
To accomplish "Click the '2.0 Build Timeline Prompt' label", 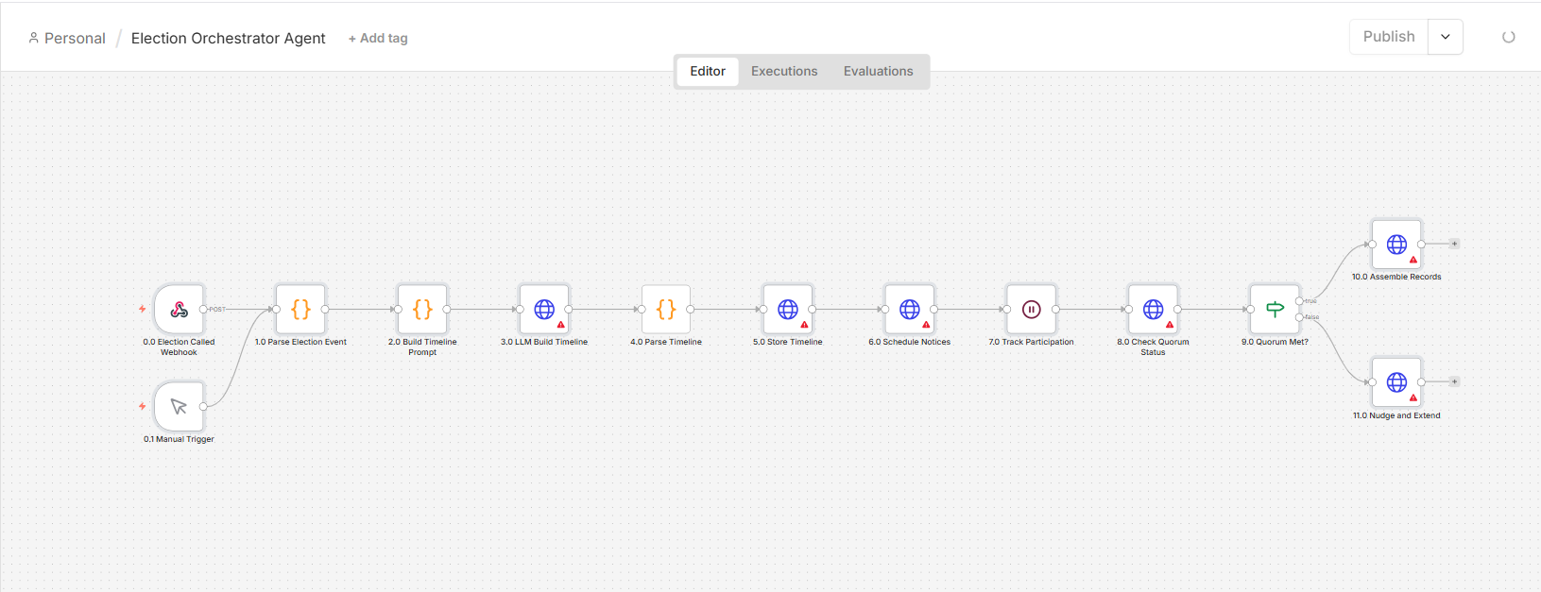I will click(x=422, y=347).
